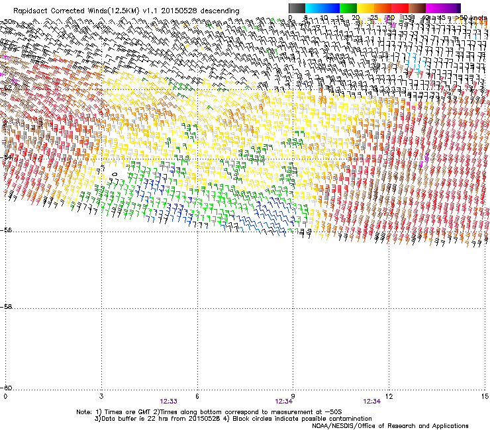Click the '-58' latitude axis label
Screen dimensions: 490x430
coord(6,307)
